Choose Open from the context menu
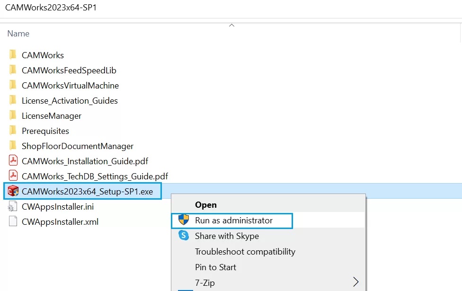The image size is (462, 291). (206, 205)
